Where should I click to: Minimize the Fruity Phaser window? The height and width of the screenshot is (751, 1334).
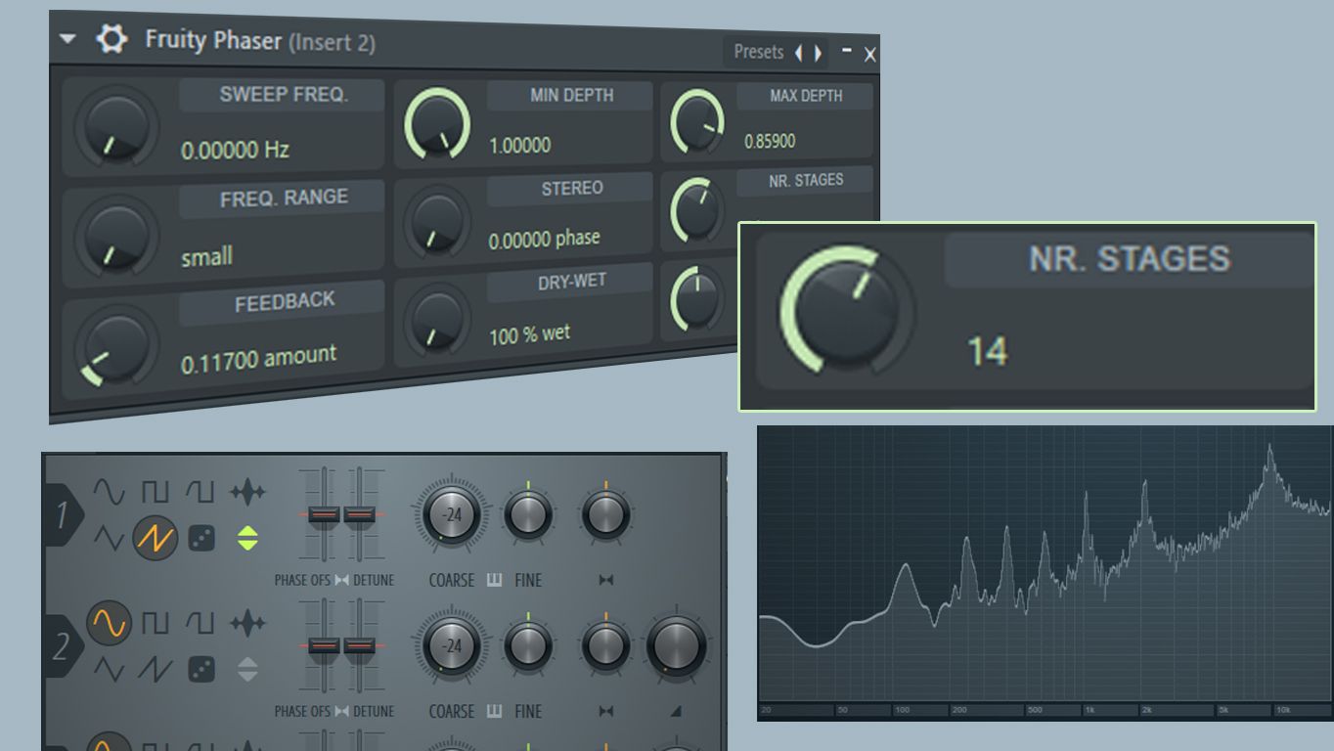coord(847,51)
